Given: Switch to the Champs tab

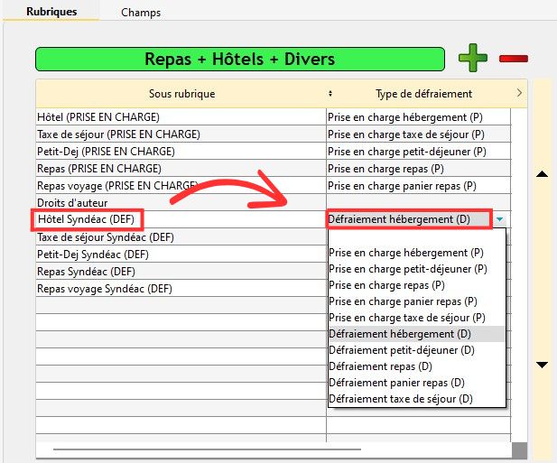Looking at the screenshot, I should (x=141, y=13).
